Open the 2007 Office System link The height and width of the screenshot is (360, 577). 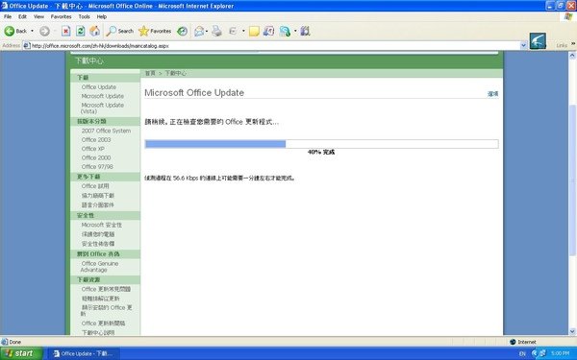[106, 131]
